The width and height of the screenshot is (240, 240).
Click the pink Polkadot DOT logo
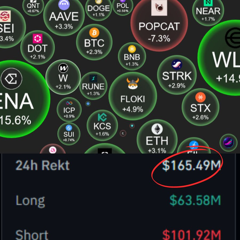[37, 38]
